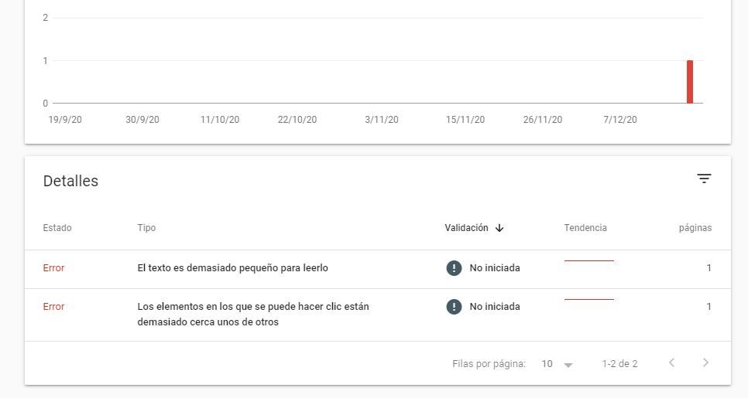Open the filter icon in Detalles

pyautogui.click(x=704, y=179)
